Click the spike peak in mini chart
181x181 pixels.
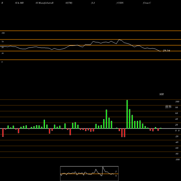click(103, 167)
